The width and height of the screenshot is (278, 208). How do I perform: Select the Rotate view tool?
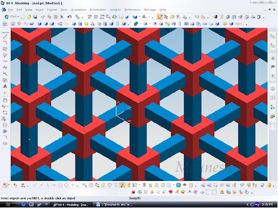tap(115, 17)
